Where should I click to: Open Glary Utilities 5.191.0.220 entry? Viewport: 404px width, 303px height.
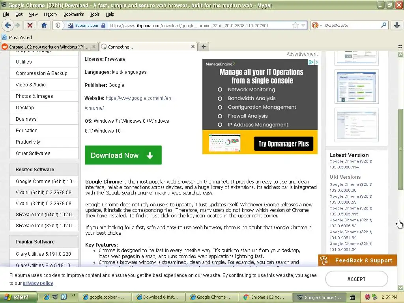(x=44, y=254)
